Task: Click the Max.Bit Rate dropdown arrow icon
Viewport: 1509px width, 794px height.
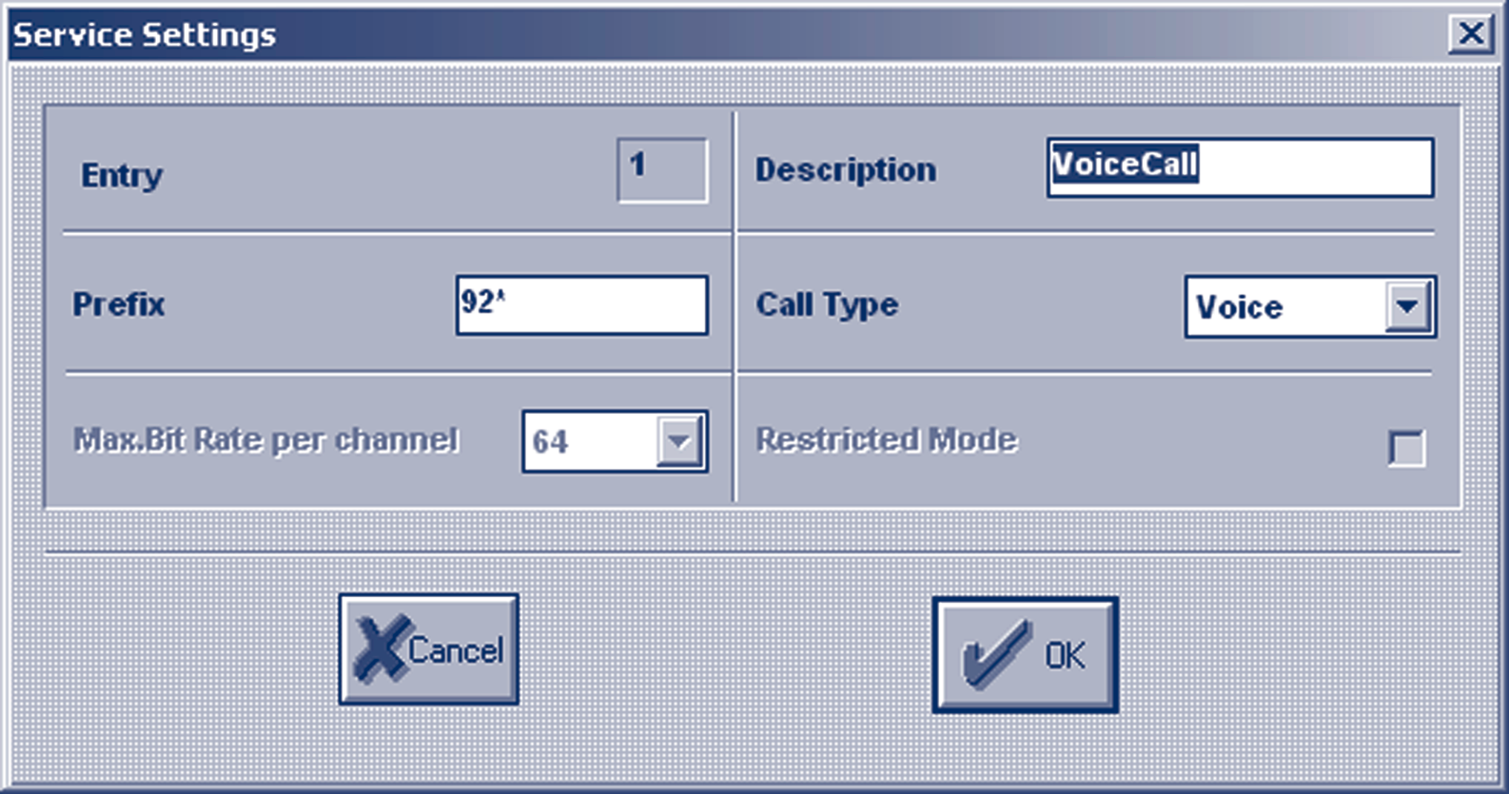Action: coord(677,440)
